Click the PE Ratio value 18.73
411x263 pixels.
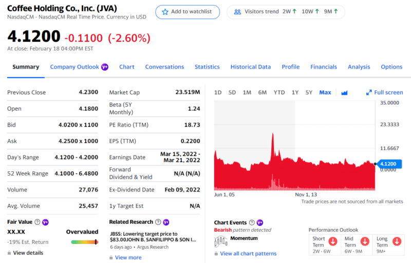[192, 125]
